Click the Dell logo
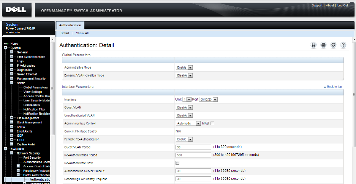356x184 pixels. point(16,9)
